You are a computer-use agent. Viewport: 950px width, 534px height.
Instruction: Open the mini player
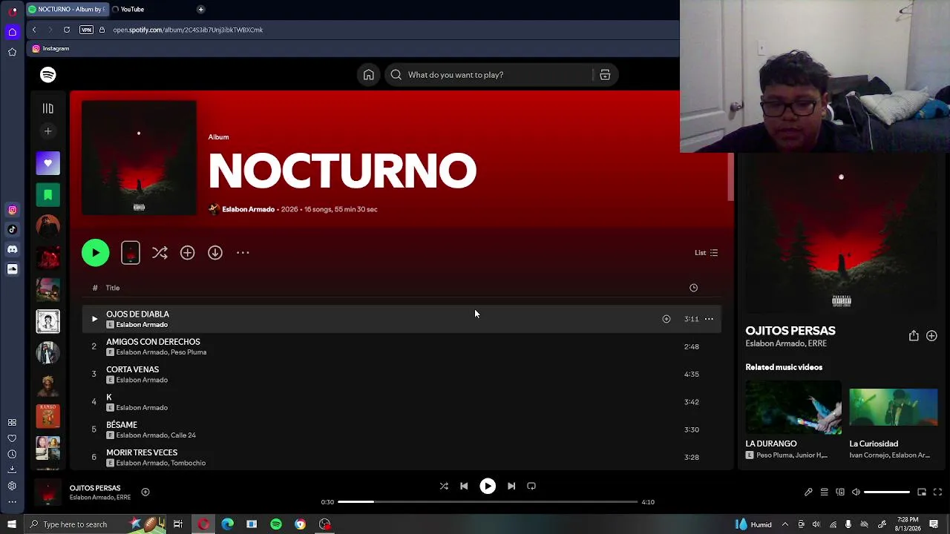click(922, 492)
